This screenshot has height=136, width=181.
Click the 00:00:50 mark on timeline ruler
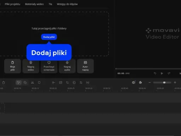pos(160,88)
